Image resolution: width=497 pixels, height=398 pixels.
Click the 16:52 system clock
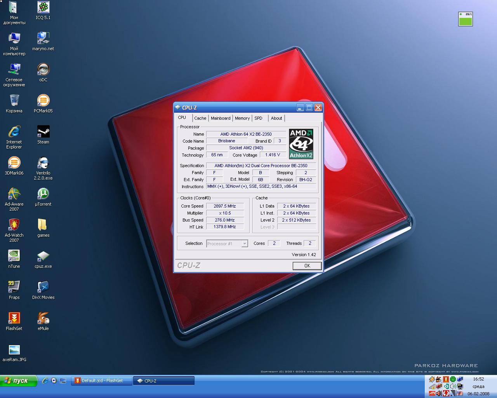[x=478, y=379]
